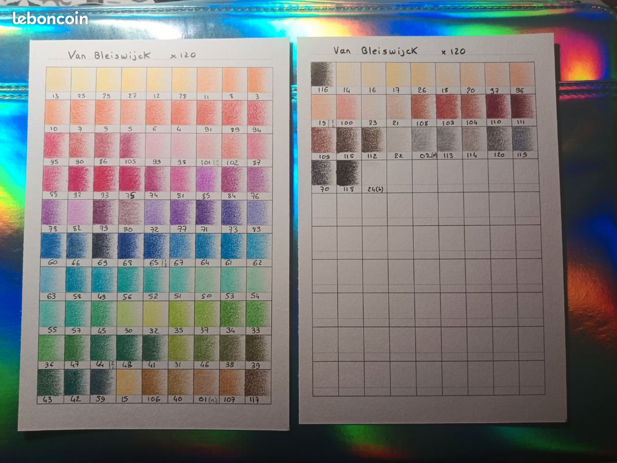The width and height of the screenshot is (617, 463).
Task: Select the dark brown swatch numbered 117
Action: (258, 383)
